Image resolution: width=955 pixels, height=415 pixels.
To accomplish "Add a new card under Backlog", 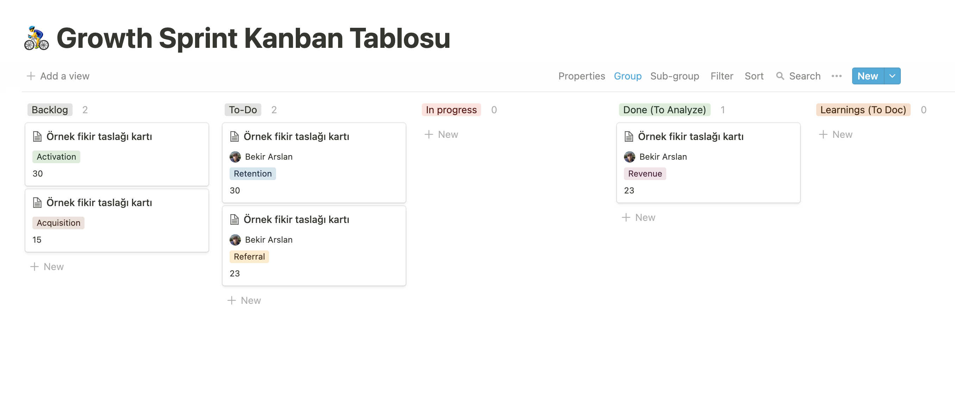I will click(47, 267).
